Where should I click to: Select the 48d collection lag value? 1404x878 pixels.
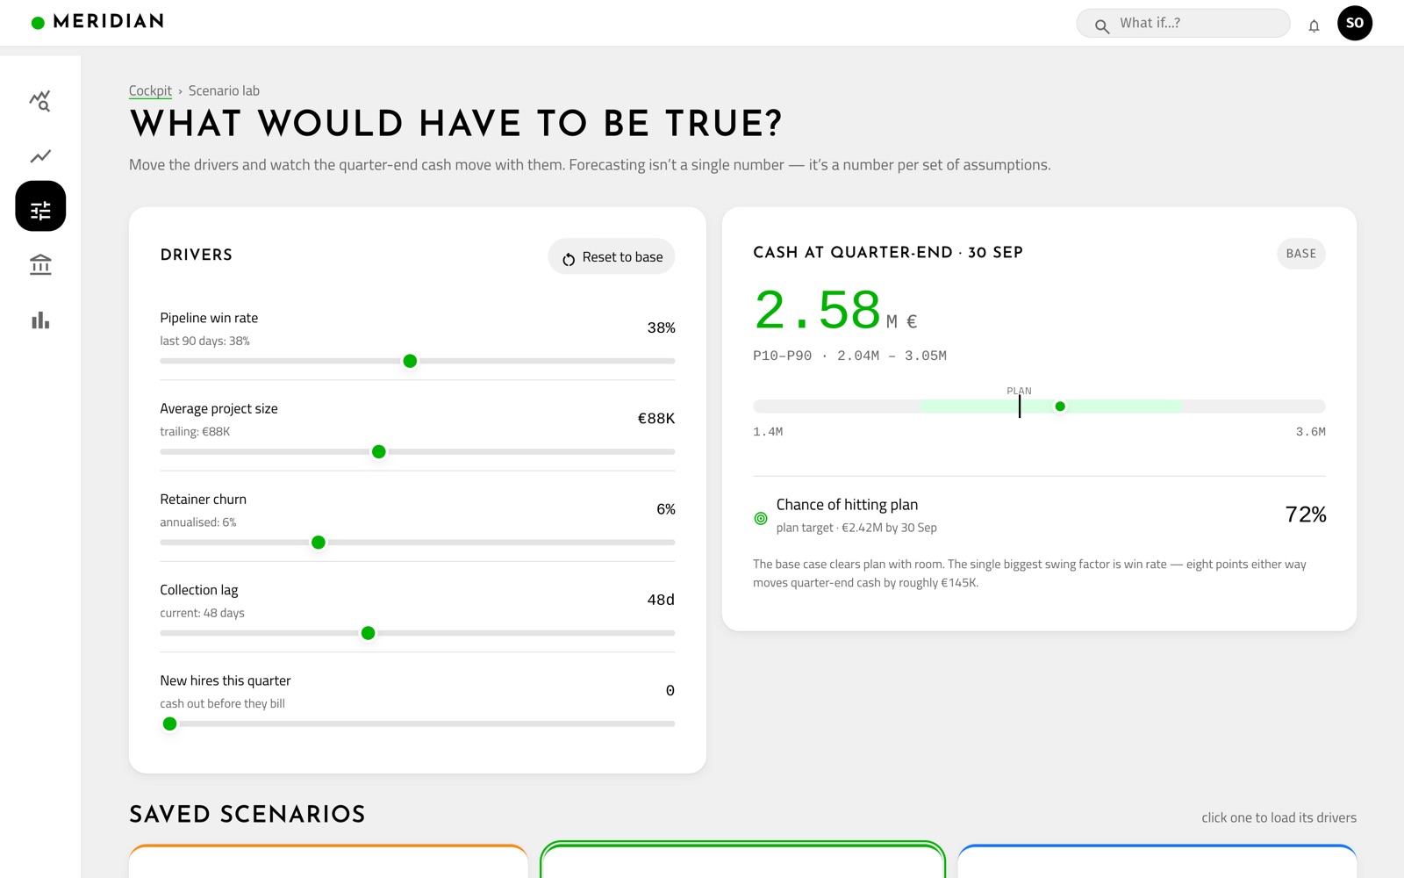[x=661, y=600]
